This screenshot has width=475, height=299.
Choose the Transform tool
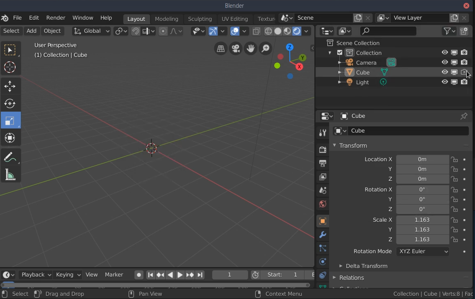pos(10,138)
